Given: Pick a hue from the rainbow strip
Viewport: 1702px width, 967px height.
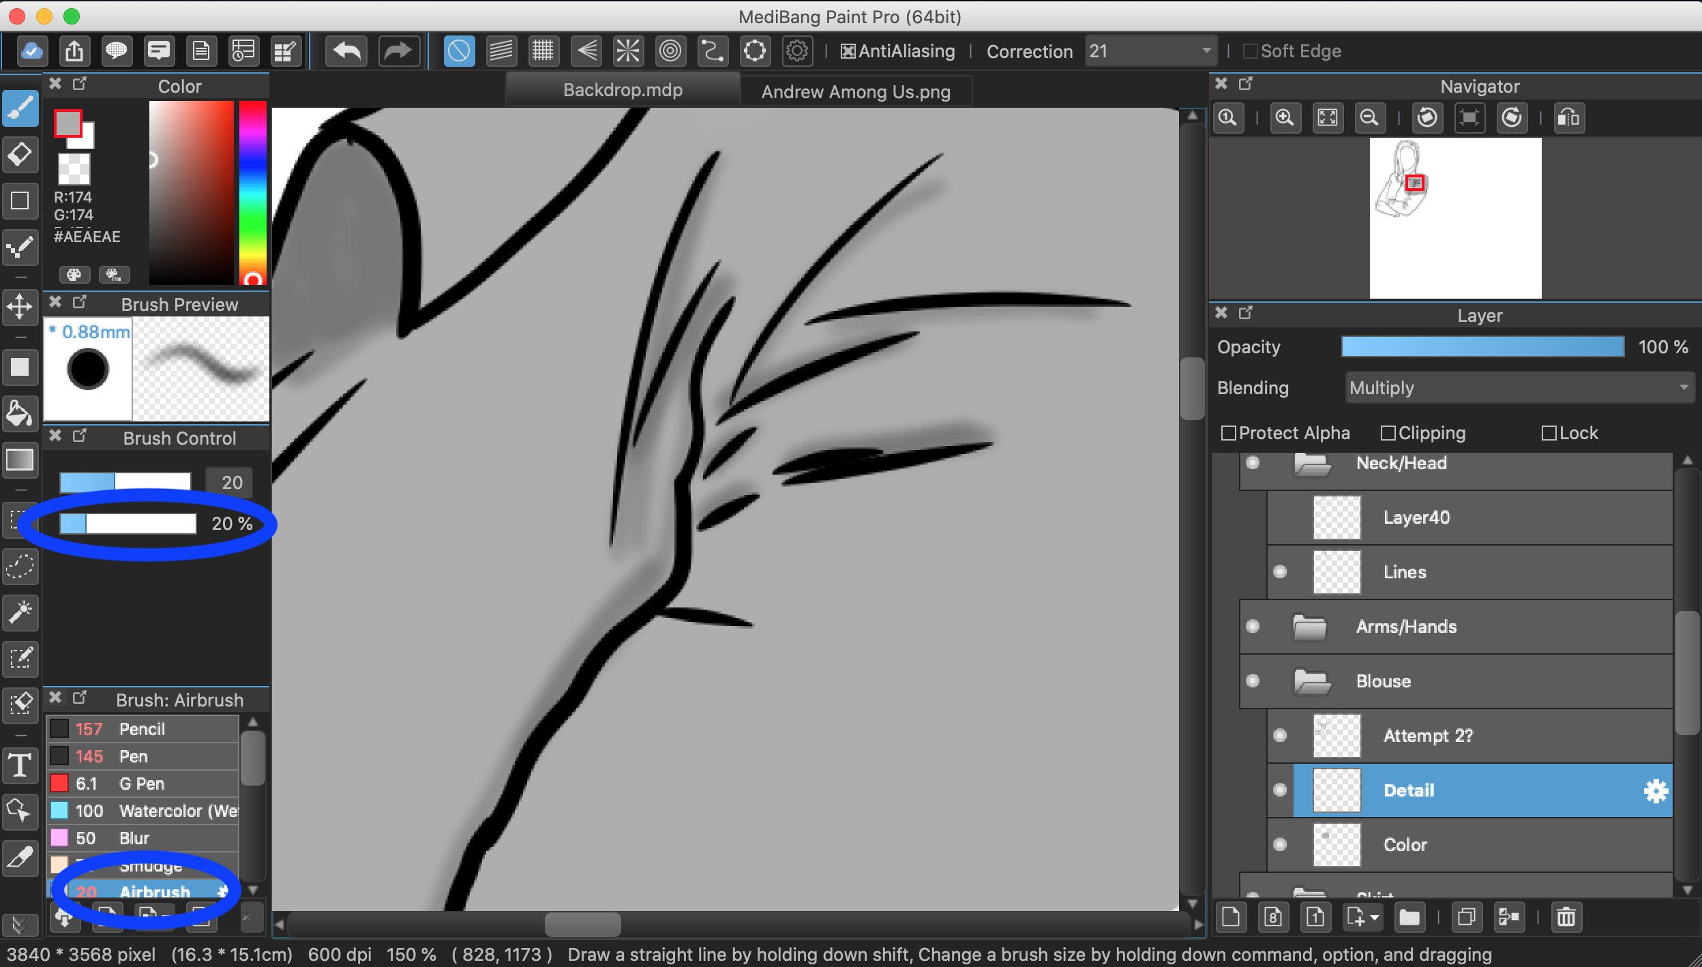Looking at the screenshot, I should click(252, 193).
